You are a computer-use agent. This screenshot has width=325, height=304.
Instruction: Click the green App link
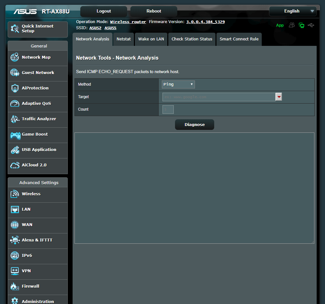tap(280, 25)
